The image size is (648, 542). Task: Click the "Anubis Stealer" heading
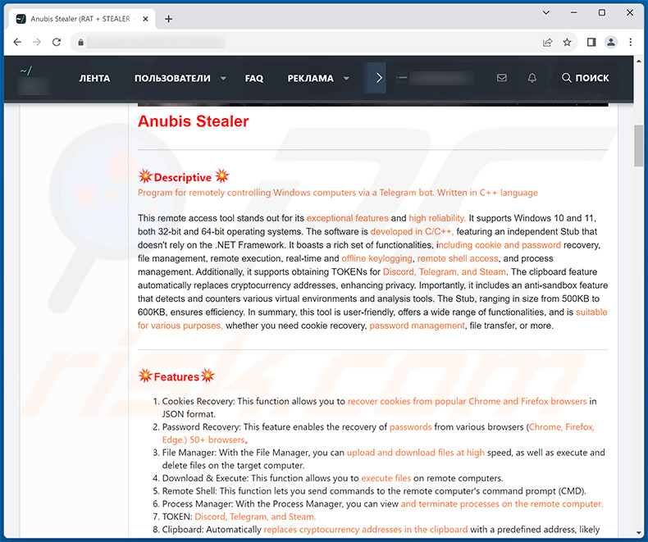click(194, 121)
